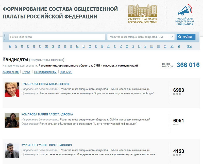Filter candidates by letter А
This screenshot has height=164, width=203.
click(x=10, y=46)
